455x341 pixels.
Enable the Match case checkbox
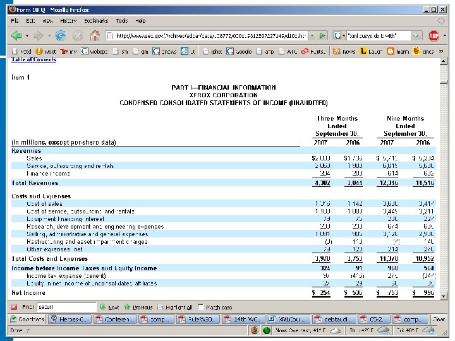[200, 307]
